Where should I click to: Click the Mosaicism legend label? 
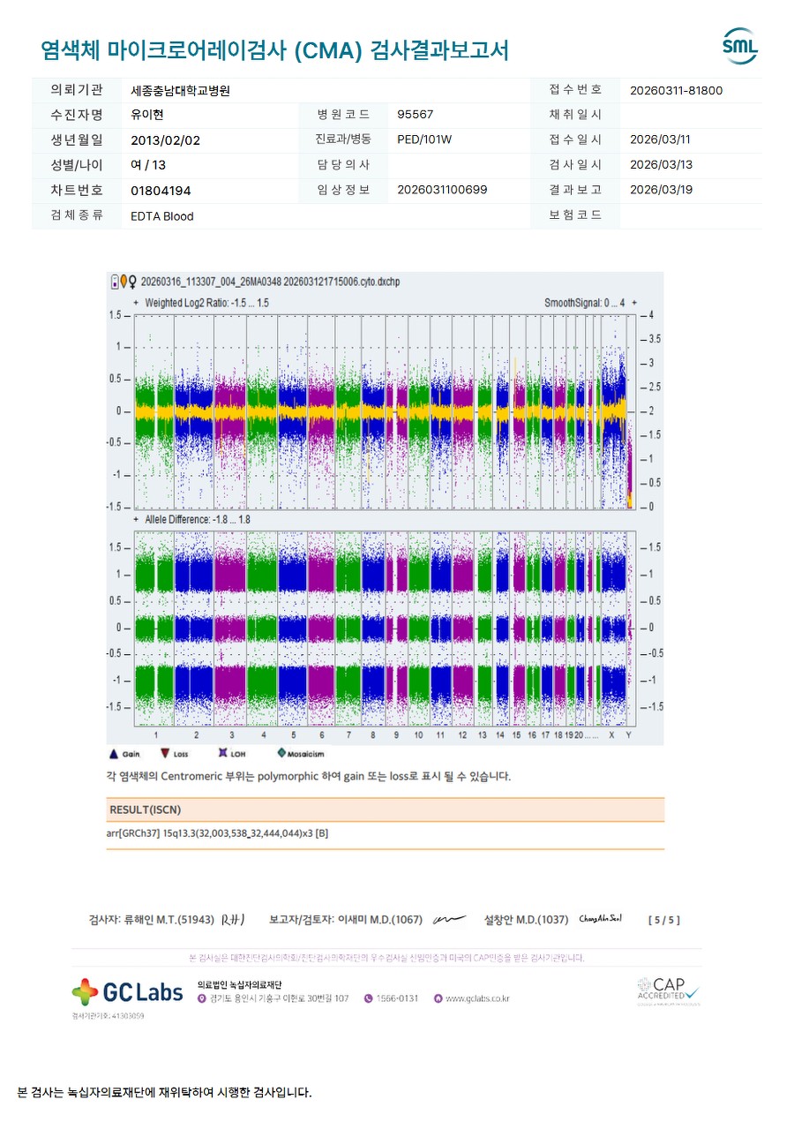[307, 754]
